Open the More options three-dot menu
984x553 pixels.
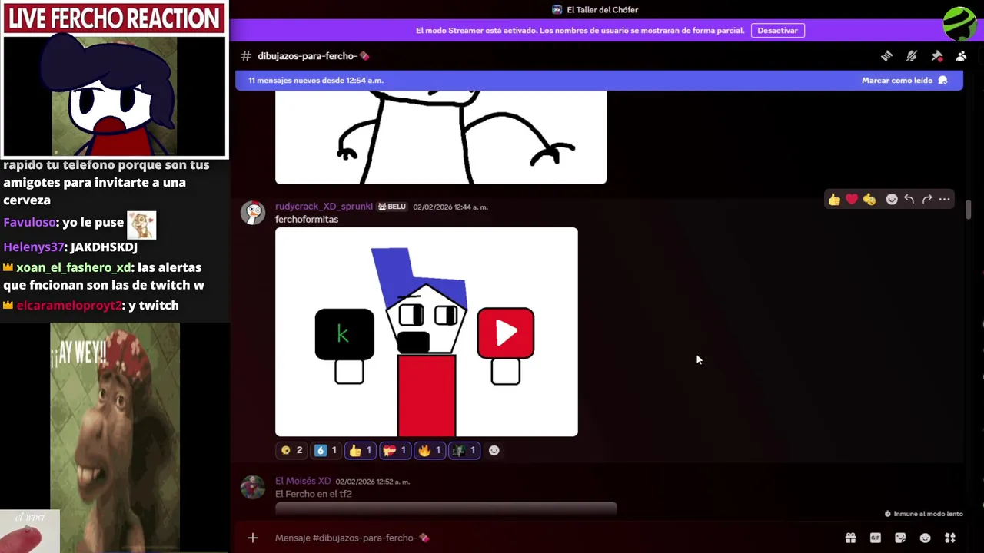tap(945, 200)
